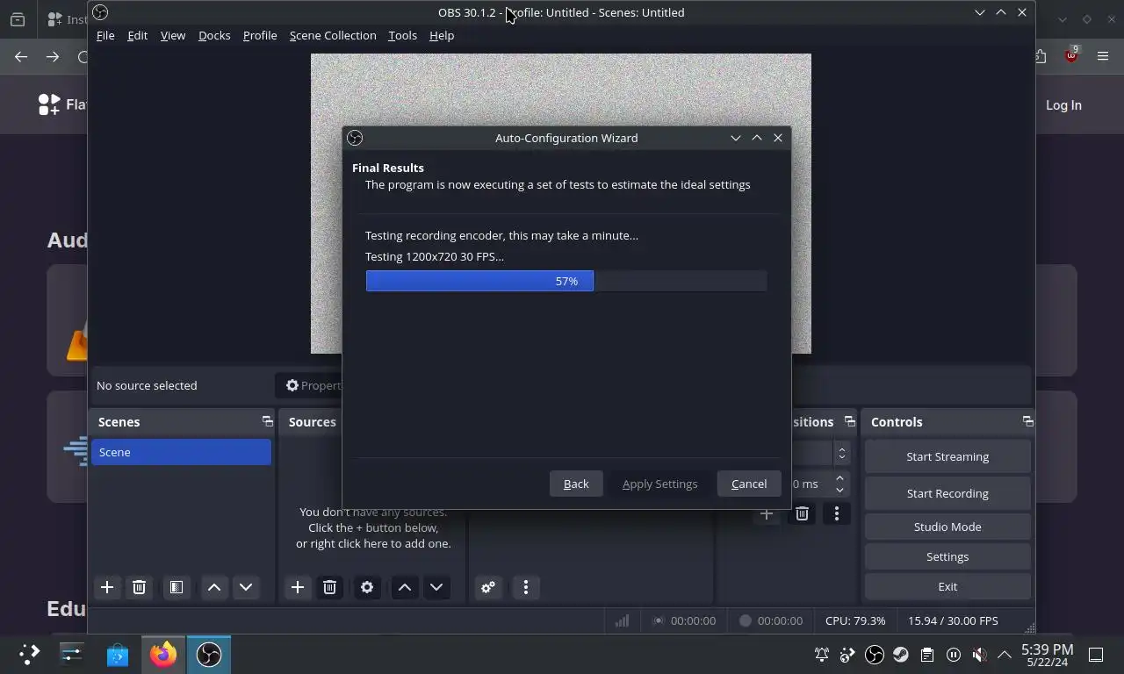Viewport: 1124px width, 674px height.
Task: Open the Scene Collection menu
Action: point(333,35)
